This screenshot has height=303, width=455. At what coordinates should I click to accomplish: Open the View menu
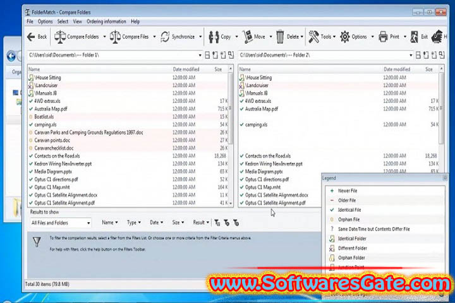(78, 21)
